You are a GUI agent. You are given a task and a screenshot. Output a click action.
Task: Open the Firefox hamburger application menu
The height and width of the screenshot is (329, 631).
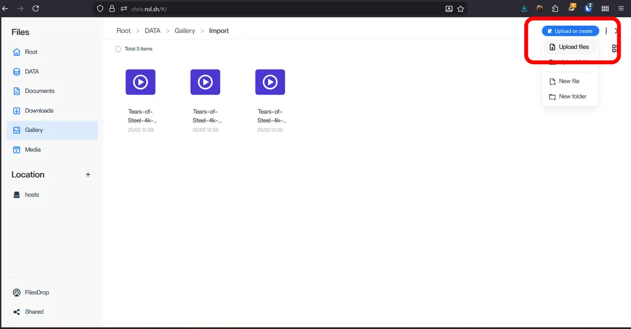pyautogui.click(x=620, y=8)
